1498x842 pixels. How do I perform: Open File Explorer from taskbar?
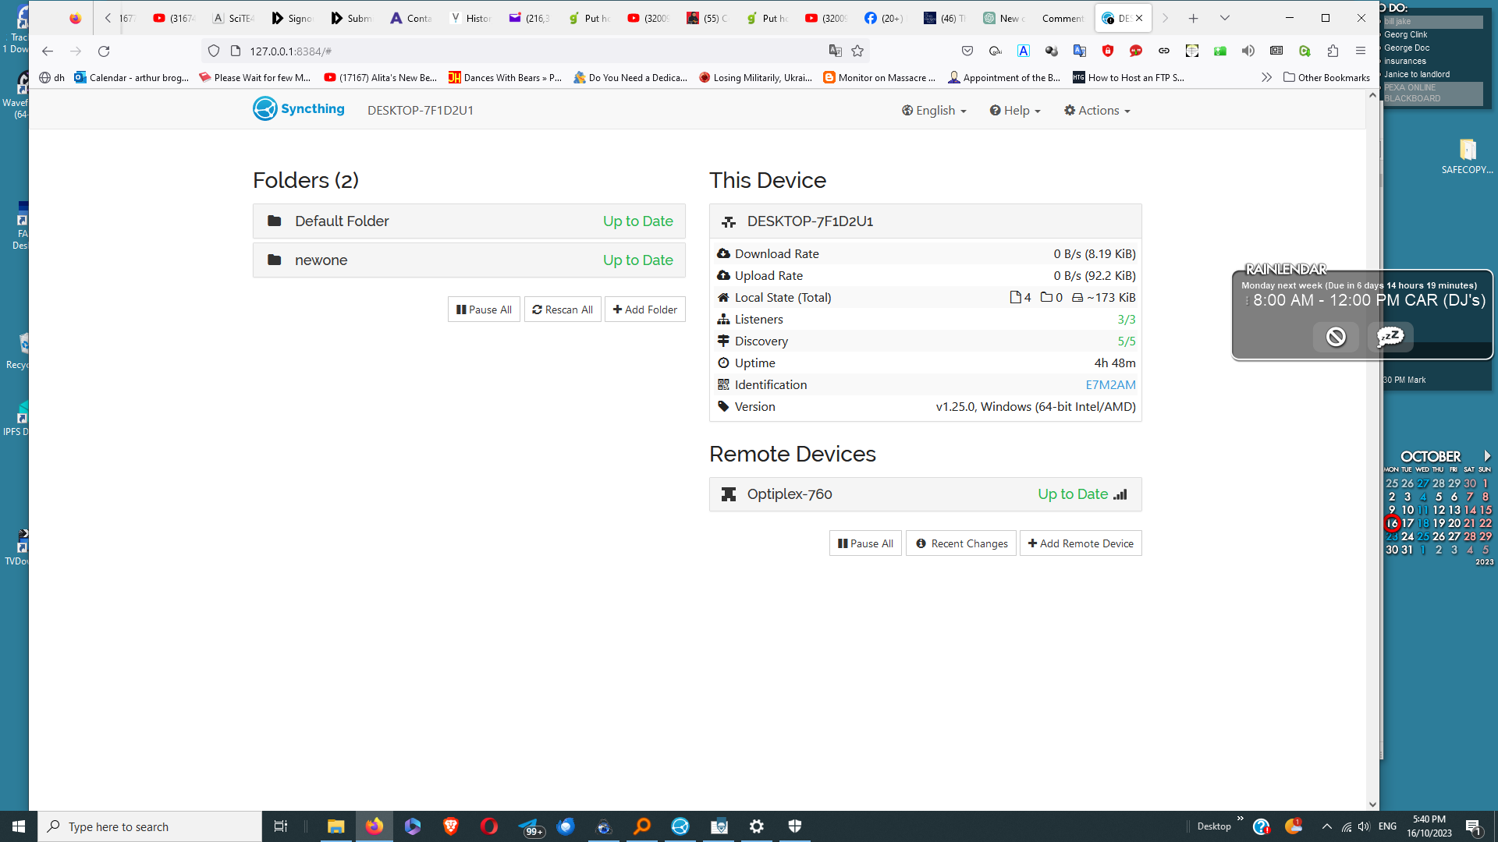(335, 826)
